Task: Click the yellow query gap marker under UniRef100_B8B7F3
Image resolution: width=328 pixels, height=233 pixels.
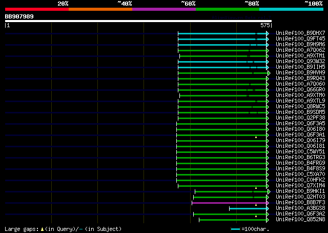Action: click(256, 205)
